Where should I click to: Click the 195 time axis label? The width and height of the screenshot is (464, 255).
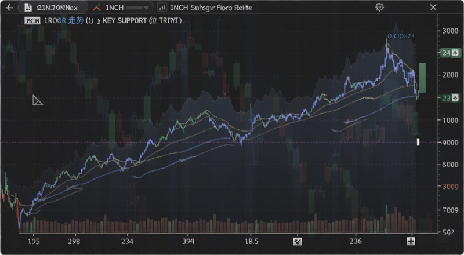tap(34, 242)
